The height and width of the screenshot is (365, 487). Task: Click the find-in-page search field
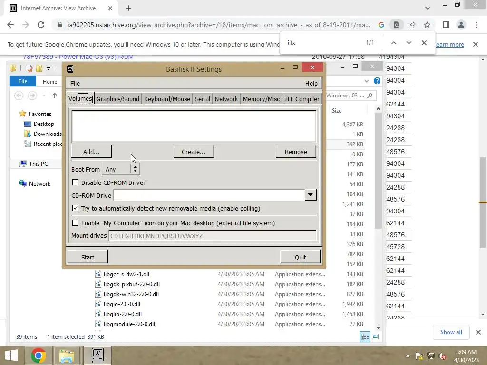point(323,43)
